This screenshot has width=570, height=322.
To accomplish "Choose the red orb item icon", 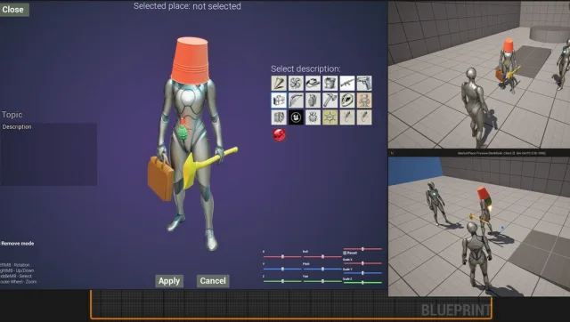I will (x=279, y=134).
